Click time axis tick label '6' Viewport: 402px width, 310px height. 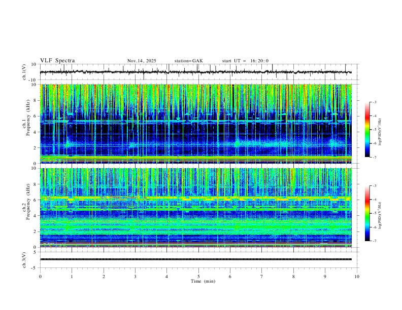230,277
